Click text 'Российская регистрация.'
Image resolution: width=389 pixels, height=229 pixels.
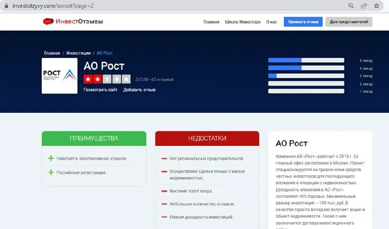(81, 173)
